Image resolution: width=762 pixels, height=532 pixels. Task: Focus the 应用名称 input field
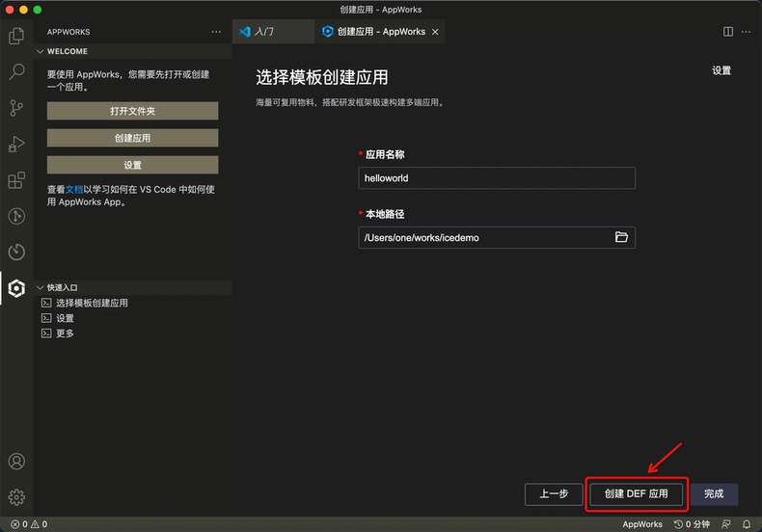coord(497,178)
